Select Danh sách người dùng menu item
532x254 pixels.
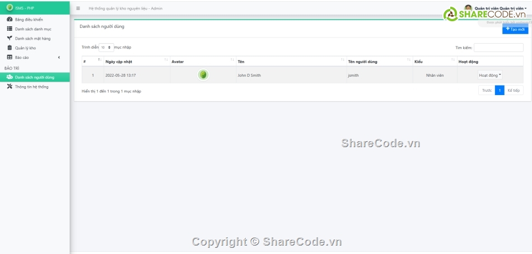[34, 77]
